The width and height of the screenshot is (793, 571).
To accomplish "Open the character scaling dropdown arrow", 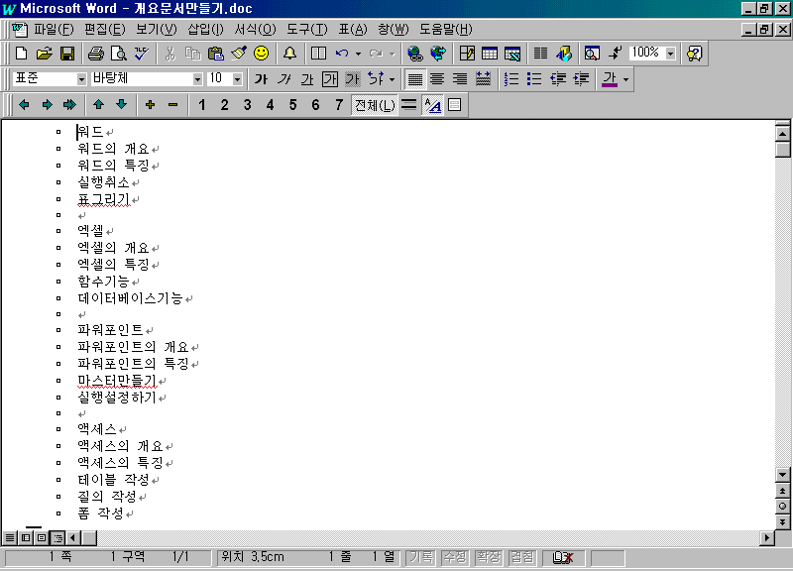I will click(x=392, y=79).
